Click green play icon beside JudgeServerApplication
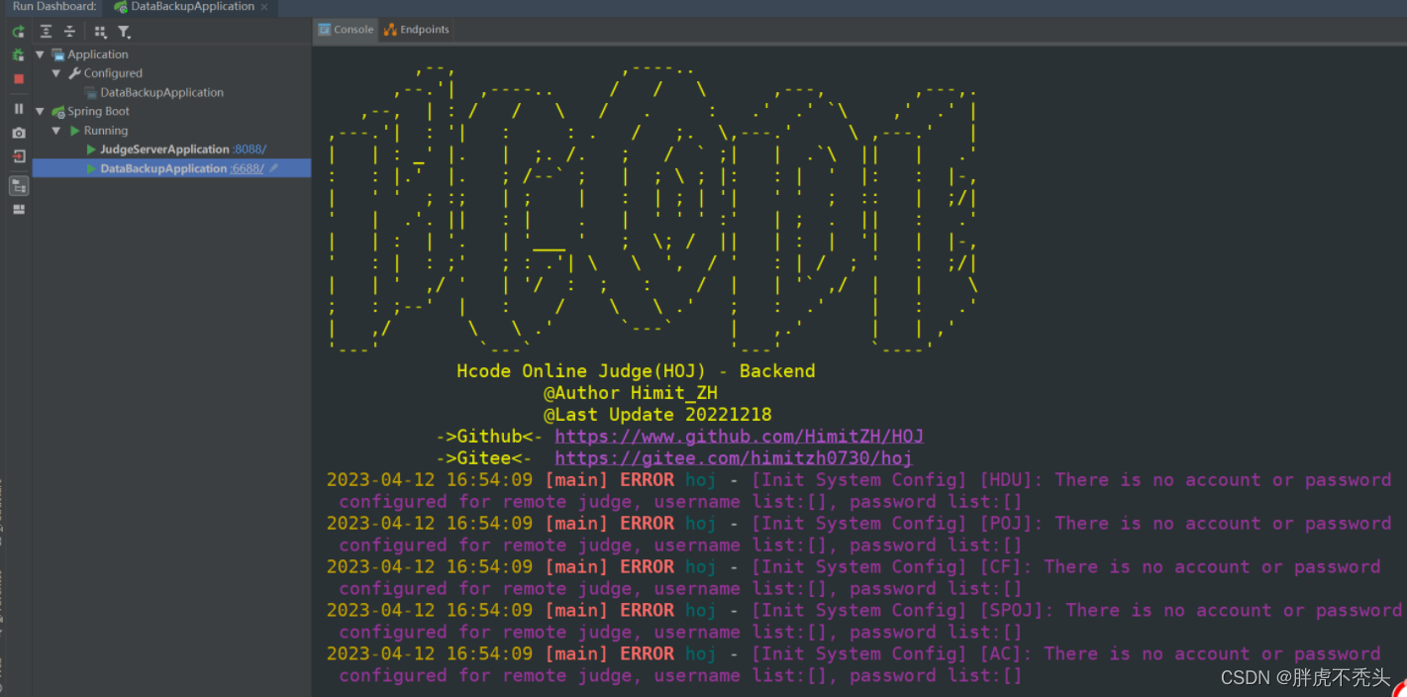The height and width of the screenshot is (697, 1407). (x=91, y=149)
